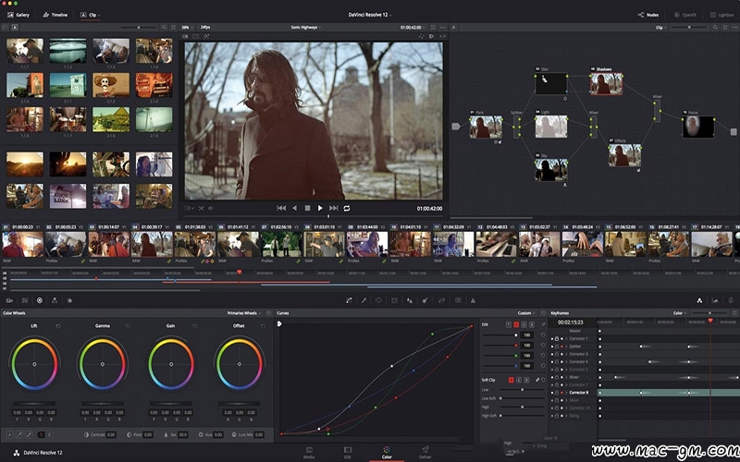The image size is (740, 462).
Task: Jump to the first frame button
Action: click(281, 208)
